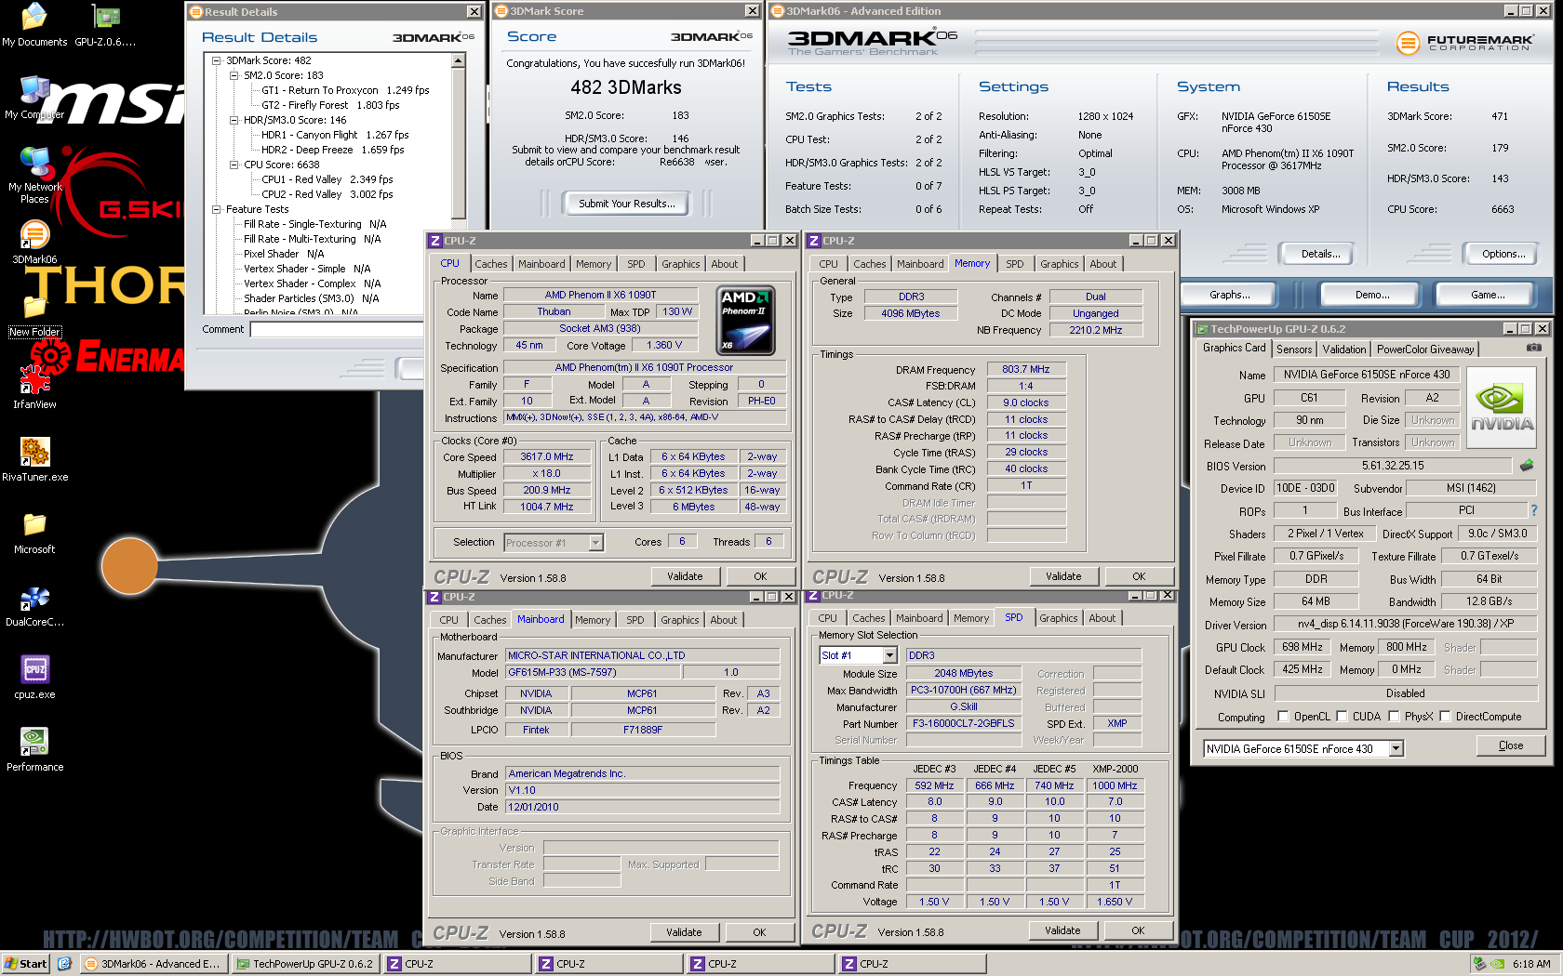Click the Result Details title bar icon
Image resolution: width=1563 pixels, height=976 pixels.
[x=195, y=12]
